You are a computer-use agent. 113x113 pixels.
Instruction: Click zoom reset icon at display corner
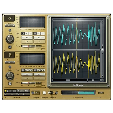point(102,80)
